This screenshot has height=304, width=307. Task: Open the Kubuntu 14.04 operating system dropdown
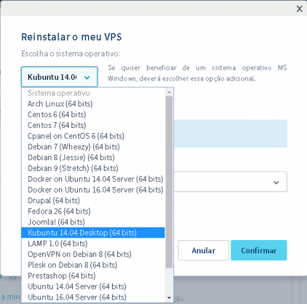click(x=60, y=77)
